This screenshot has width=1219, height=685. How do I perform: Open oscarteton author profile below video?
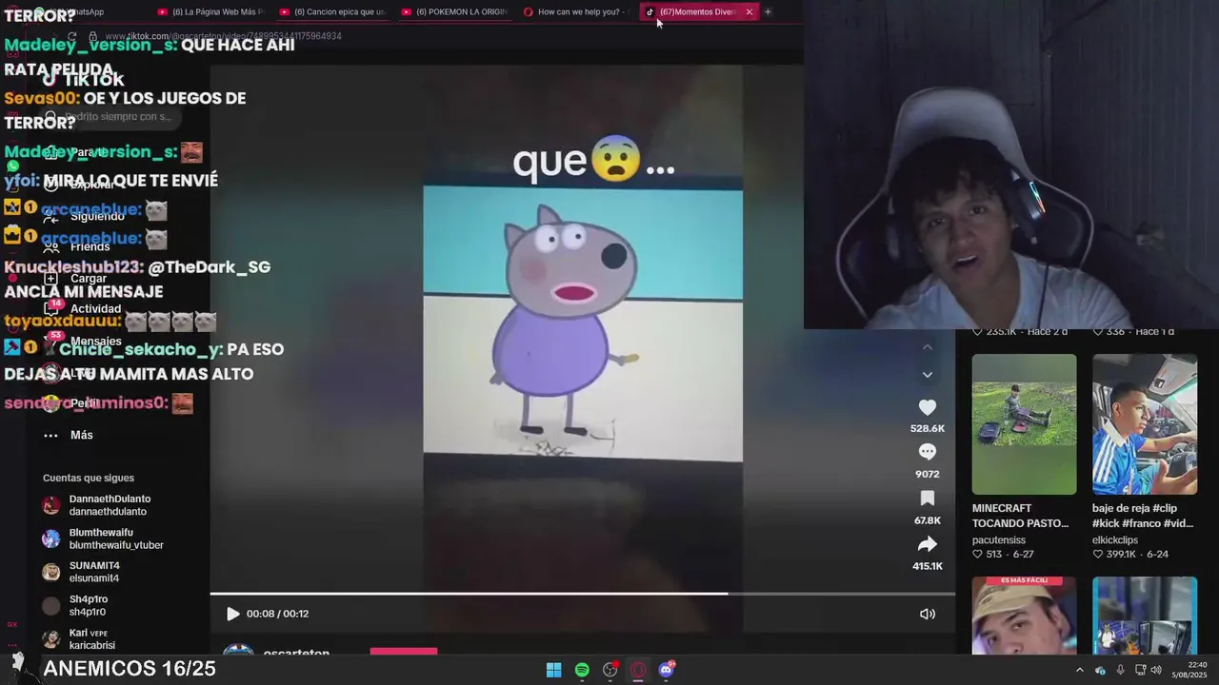pyautogui.click(x=296, y=654)
